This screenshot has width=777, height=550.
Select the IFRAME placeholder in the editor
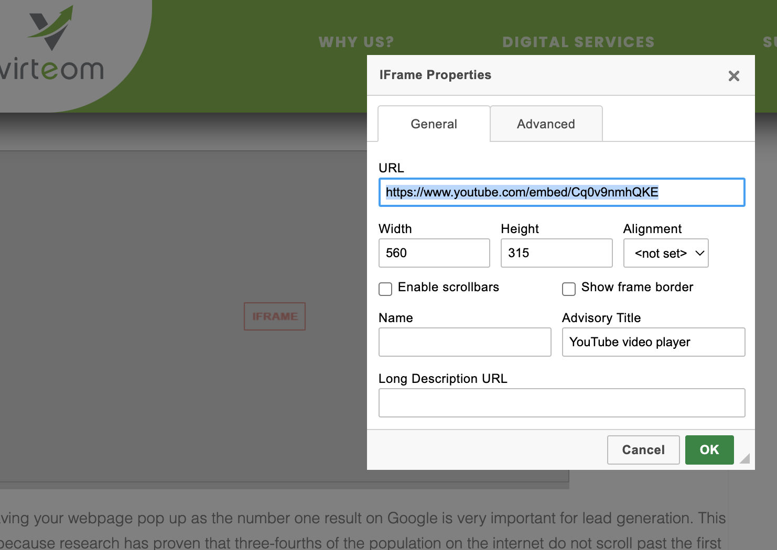(x=275, y=316)
